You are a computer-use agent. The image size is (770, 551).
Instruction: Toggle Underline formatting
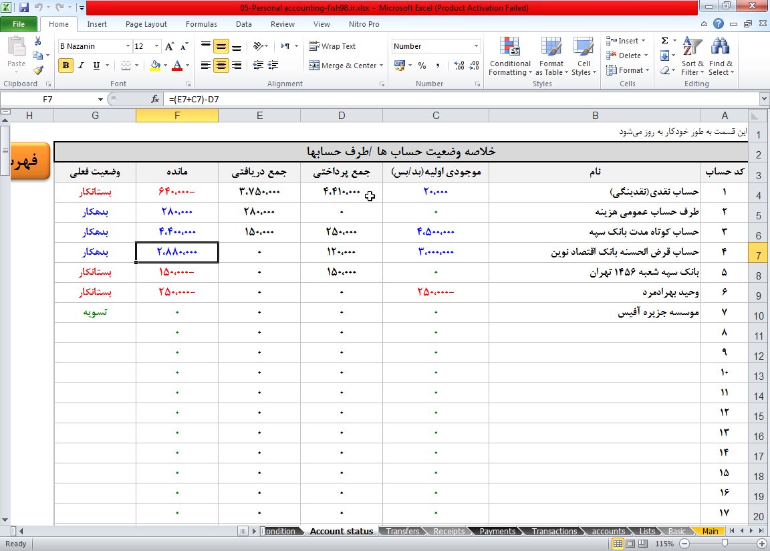(96, 66)
